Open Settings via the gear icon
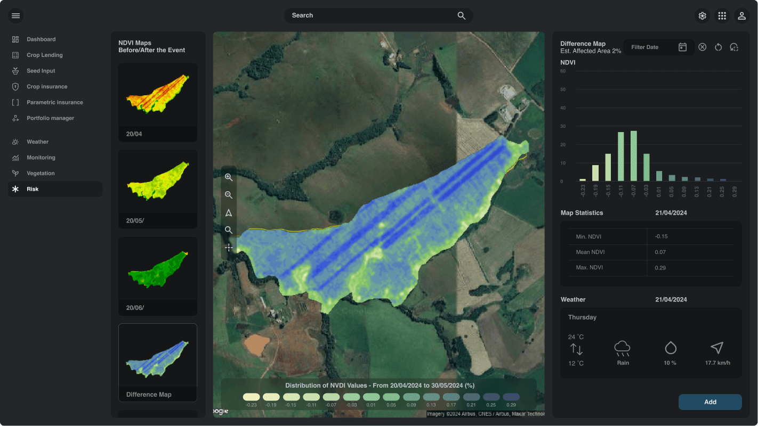 pyautogui.click(x=702, y=15)
